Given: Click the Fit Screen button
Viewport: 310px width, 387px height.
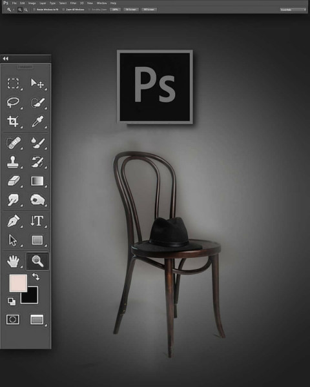Looking at the screenshot, I should [130, 10].
